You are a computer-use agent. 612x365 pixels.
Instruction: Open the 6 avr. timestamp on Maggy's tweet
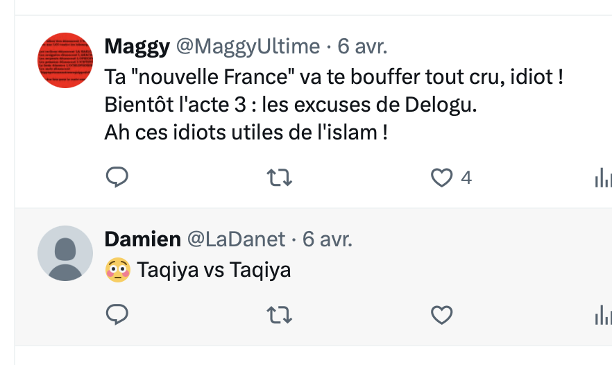(362, 46)
